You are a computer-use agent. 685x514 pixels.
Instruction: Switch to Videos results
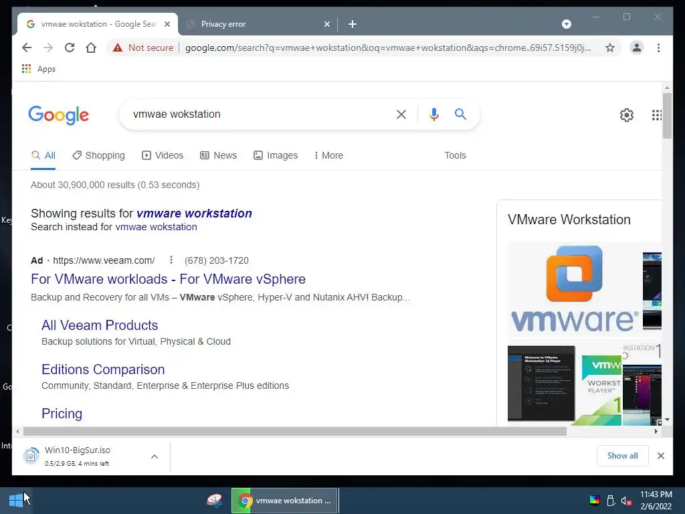[x=163, y=155]
